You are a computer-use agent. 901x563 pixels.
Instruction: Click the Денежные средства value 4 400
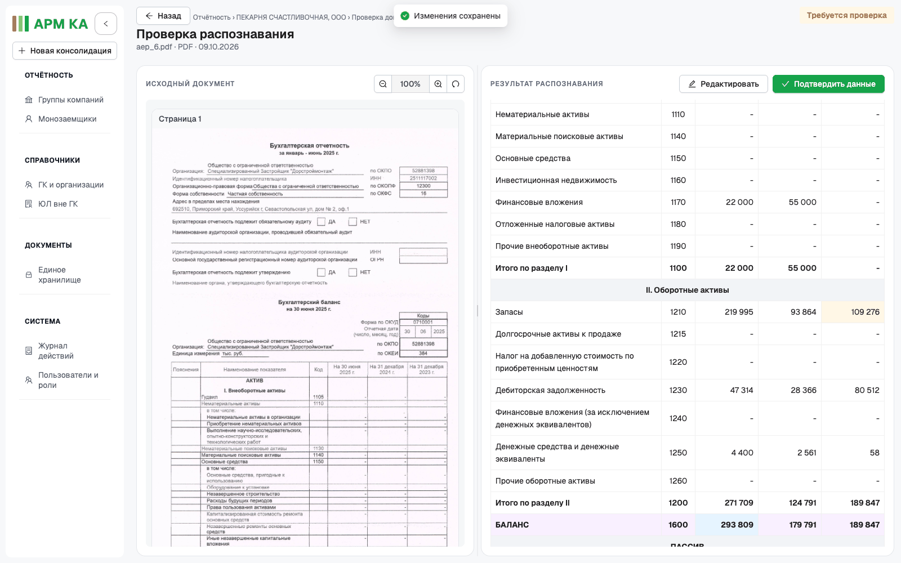[x=726, y=453]
